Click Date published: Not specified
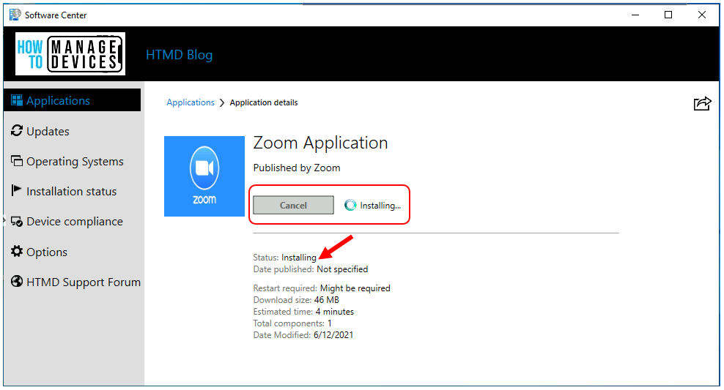The image size is (724, 390). 310,269
